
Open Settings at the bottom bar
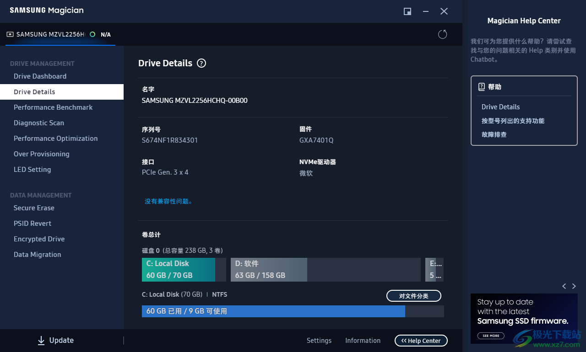pos(319,341)
